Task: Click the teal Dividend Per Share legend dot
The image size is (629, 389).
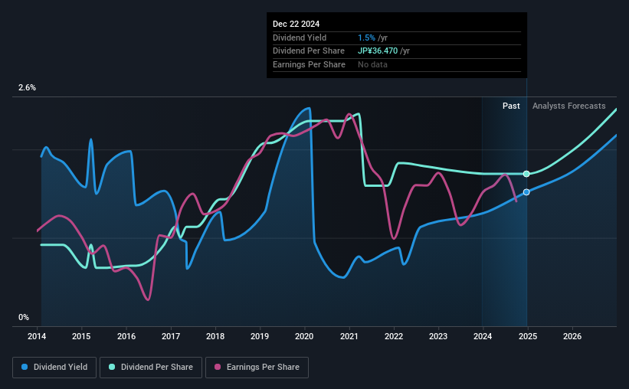Action: [x=112, y=367]
